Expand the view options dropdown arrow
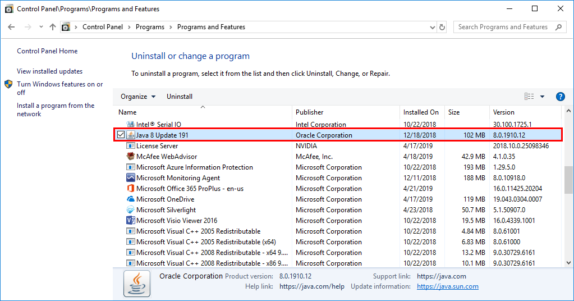 coord(542,97)
